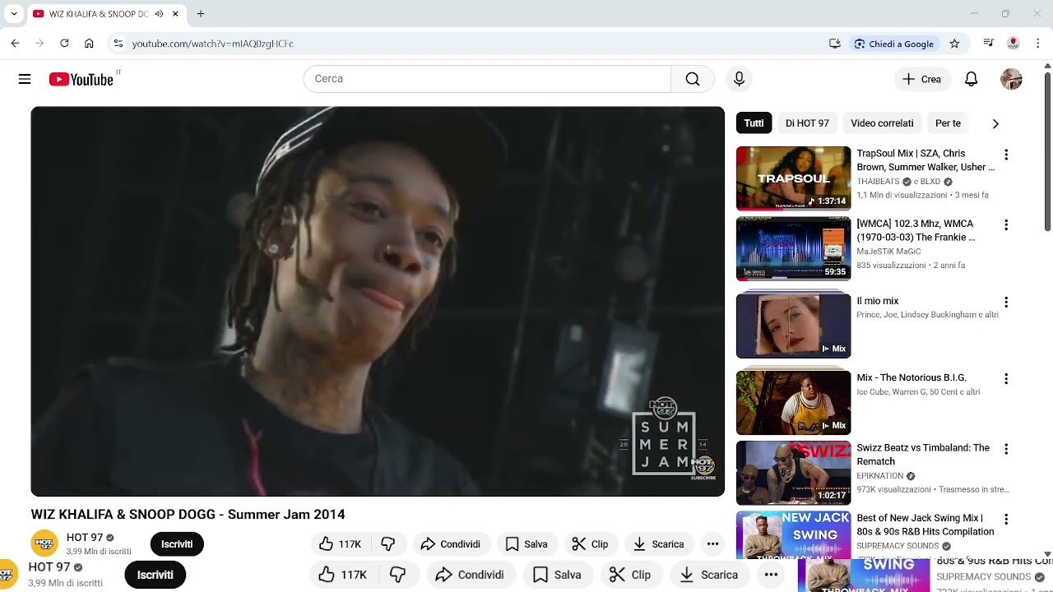Open options menu for Notorious B.I.G. mix
This screenshot has height=592, width=1053.
pyautogui.click(x=1005, y=379)
